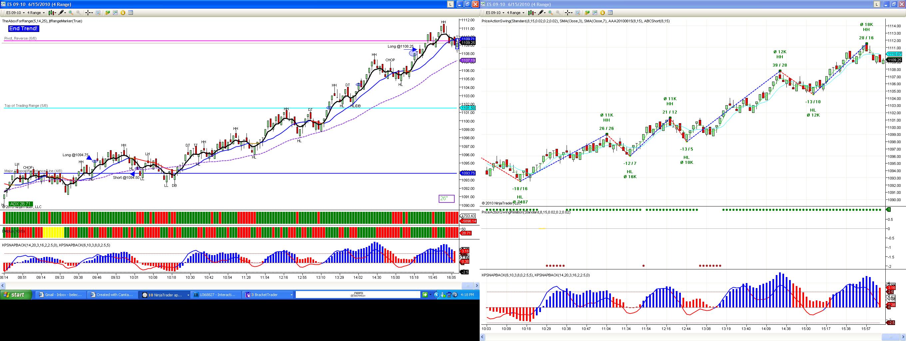Switch to Interactive Brokers U368827 taskbar window
This screenshot has height=341, width=906.
216,295
